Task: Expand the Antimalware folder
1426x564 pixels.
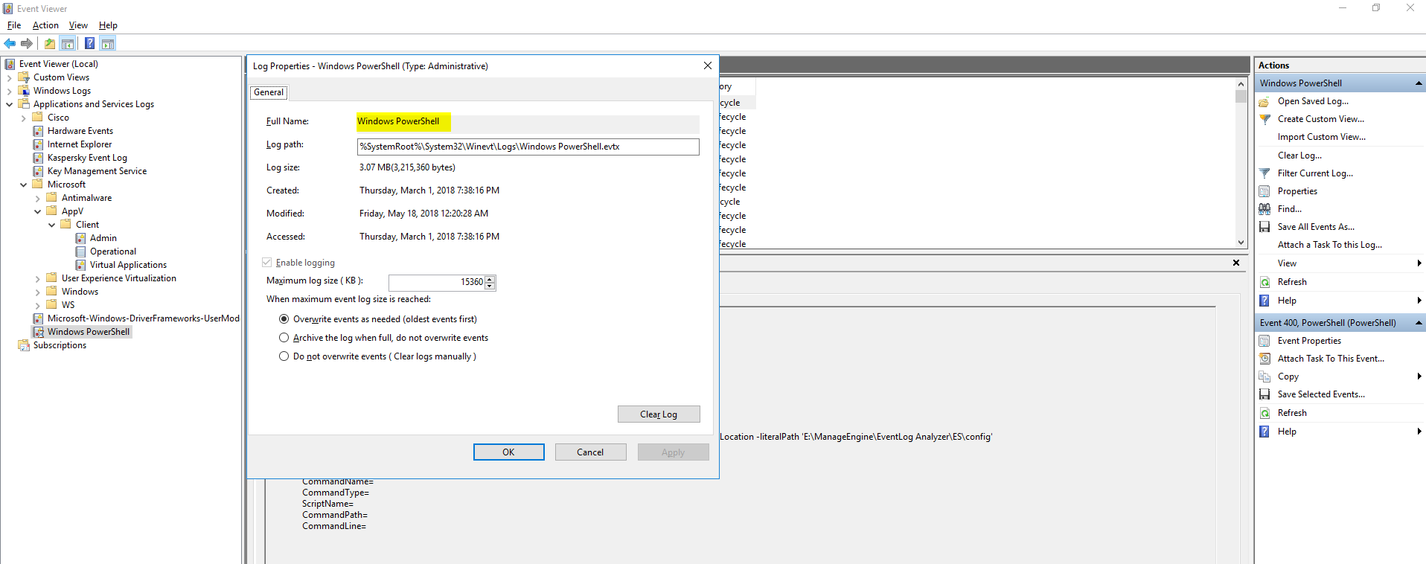Action: pyautogui.click(x=38, y=198)
